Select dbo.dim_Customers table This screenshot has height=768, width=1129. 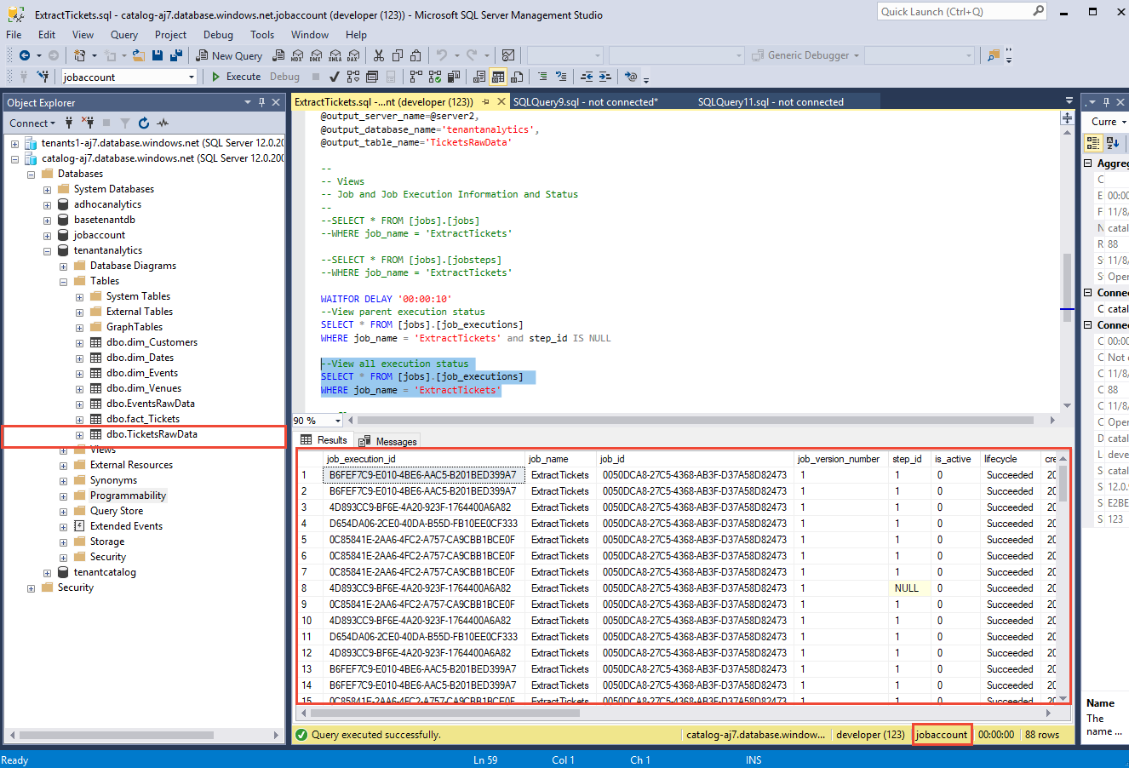coord(152,342)
